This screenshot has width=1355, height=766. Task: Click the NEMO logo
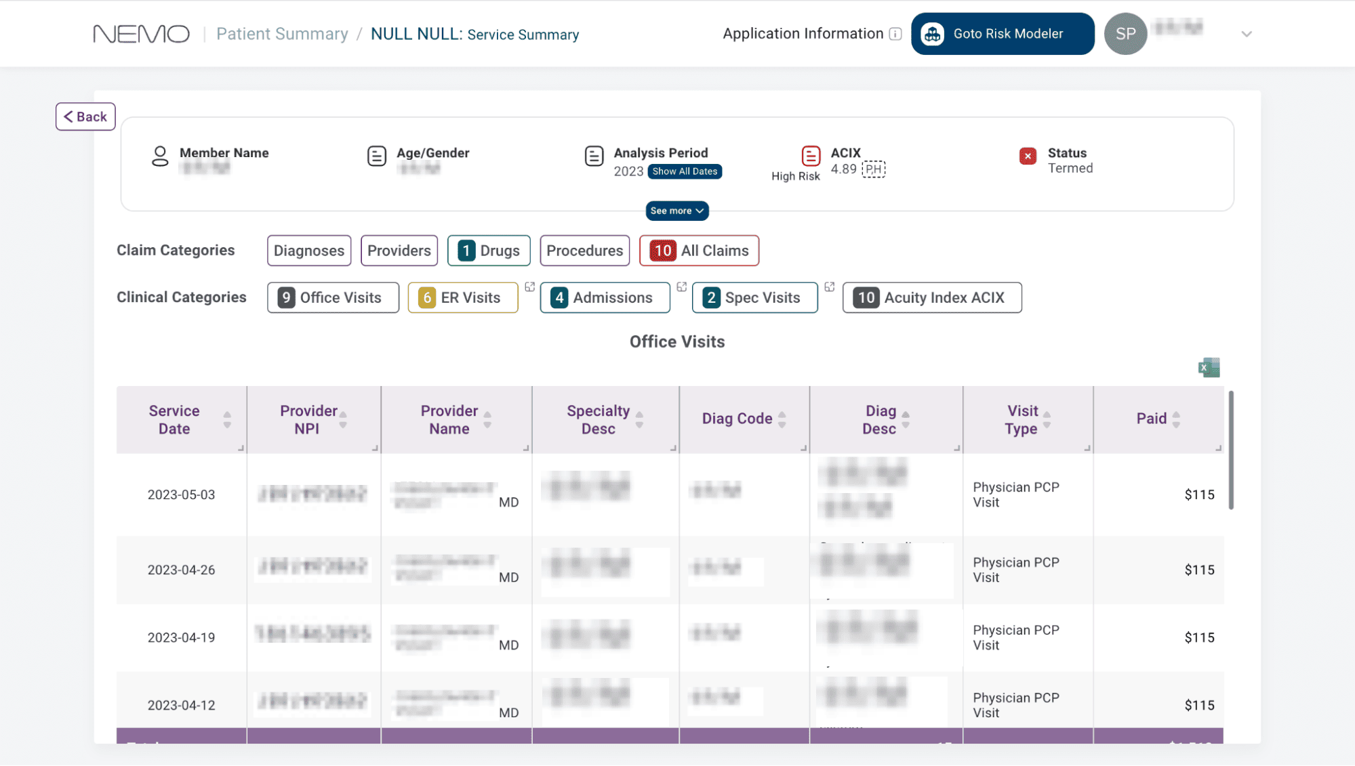point(141,34)
